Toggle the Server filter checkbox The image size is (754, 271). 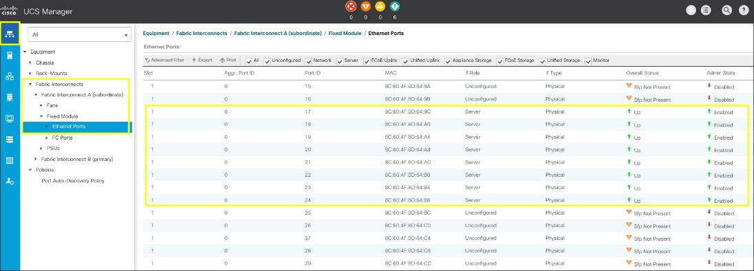point(340,61)
